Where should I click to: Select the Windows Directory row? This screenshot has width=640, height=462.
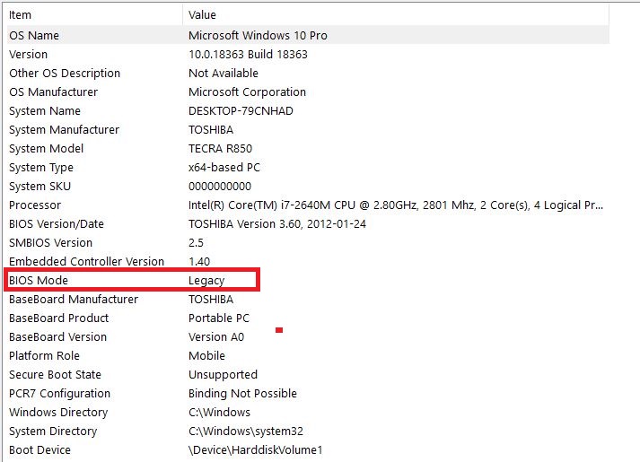pyautogui.click(x=308, y=412)
